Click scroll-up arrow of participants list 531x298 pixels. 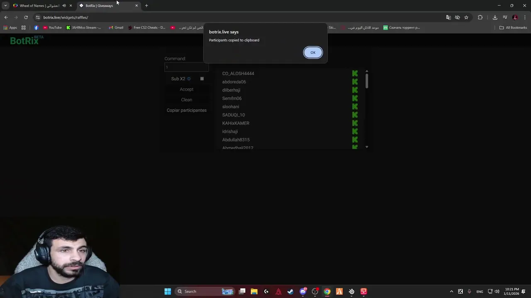[x=367, y=71]
